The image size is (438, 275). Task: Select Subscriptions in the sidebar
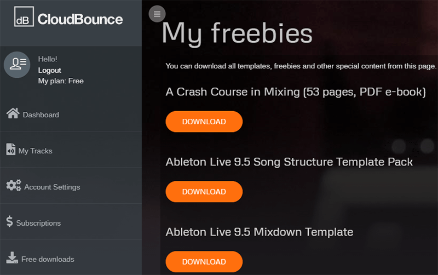tap(71, 222)
